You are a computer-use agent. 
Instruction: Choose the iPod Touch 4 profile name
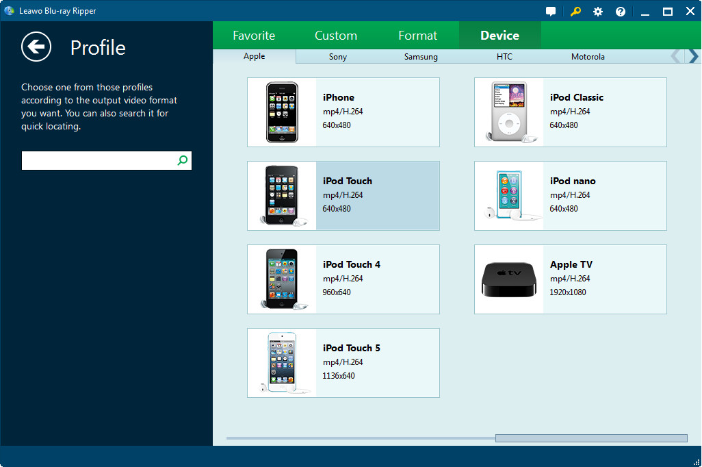click(352, 264)
